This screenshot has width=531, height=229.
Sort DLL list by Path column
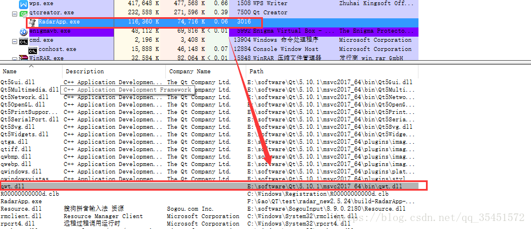click(x=257, y=71)
